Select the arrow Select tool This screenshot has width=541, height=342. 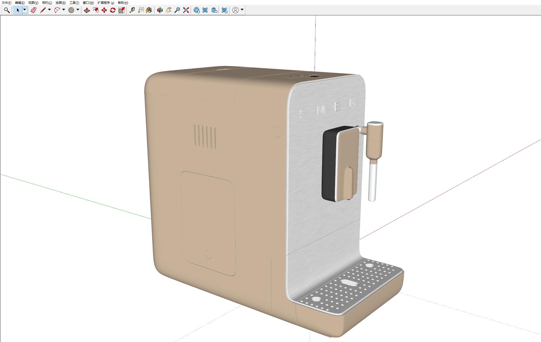[18, 10]
